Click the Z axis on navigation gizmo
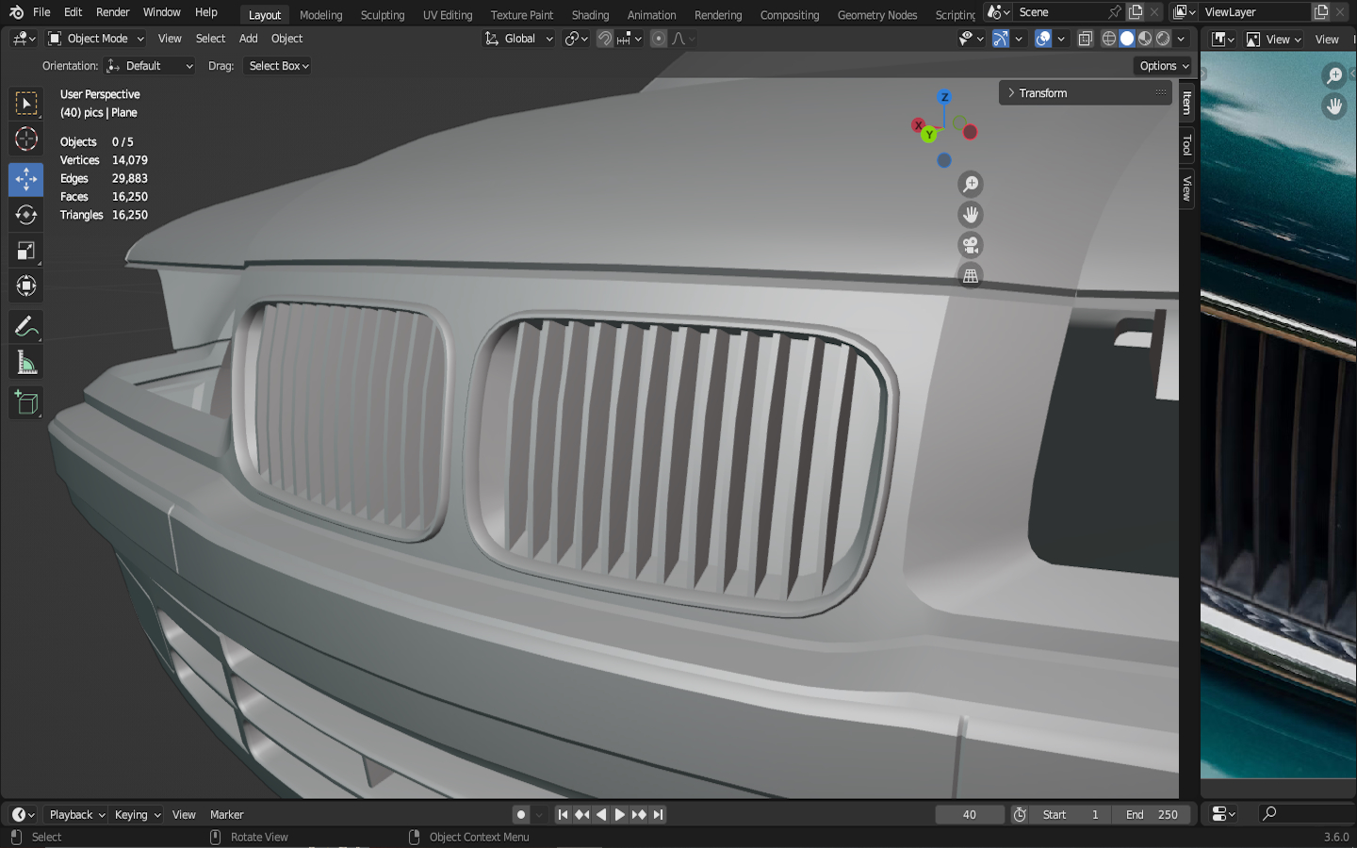Image resolution: width=1357 pixels, height=848 pixels. [x=944, y=97]
